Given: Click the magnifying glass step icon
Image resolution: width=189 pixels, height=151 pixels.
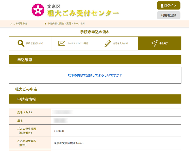Looking at the screenshot, I should tap(21, 43).
